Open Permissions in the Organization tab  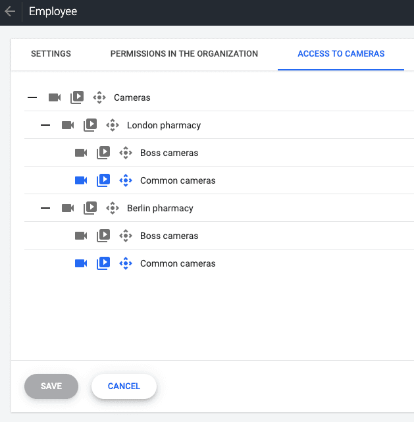point(184,54)
